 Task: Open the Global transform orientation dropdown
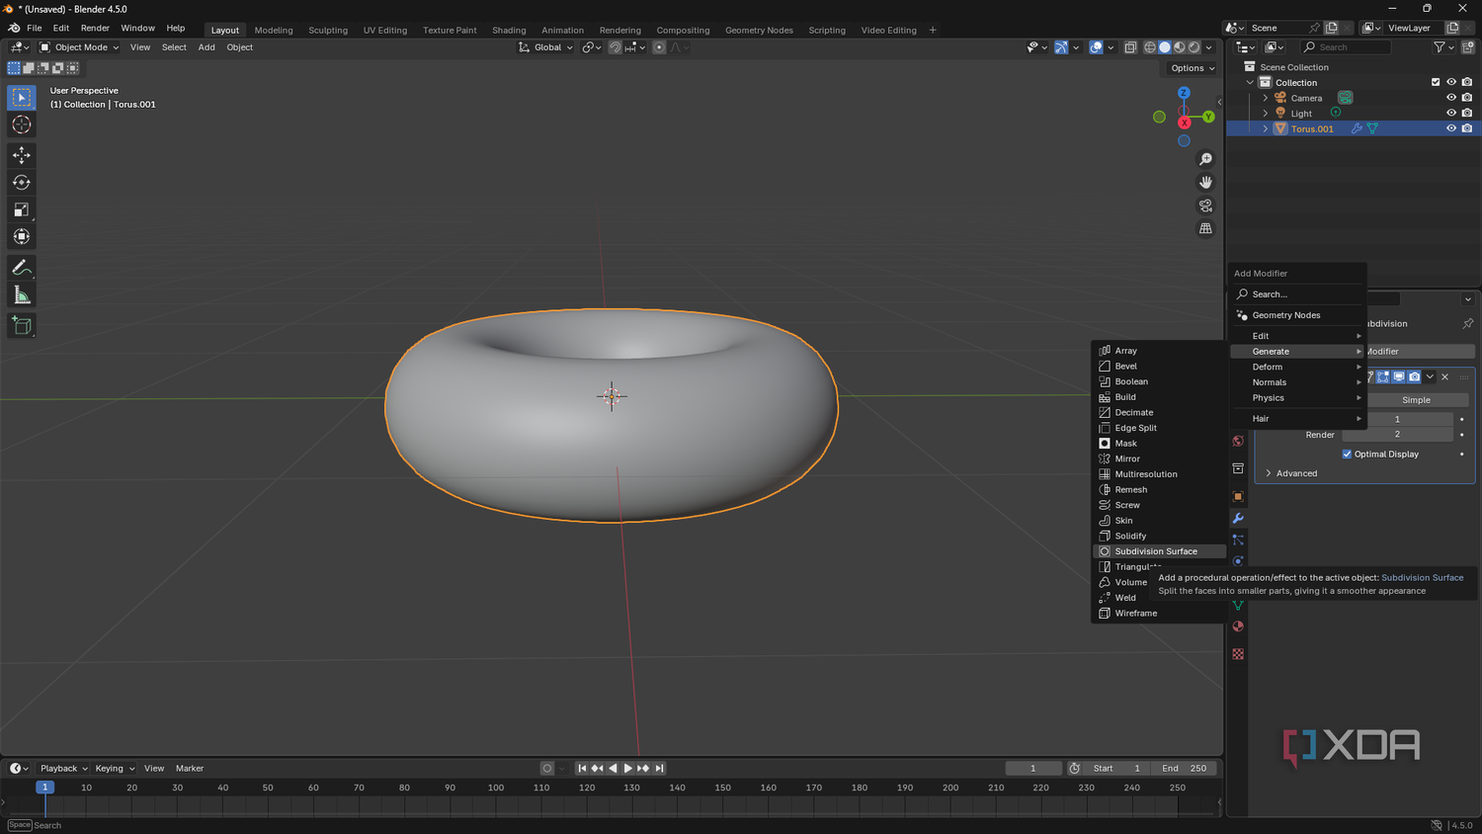[545, 47]
